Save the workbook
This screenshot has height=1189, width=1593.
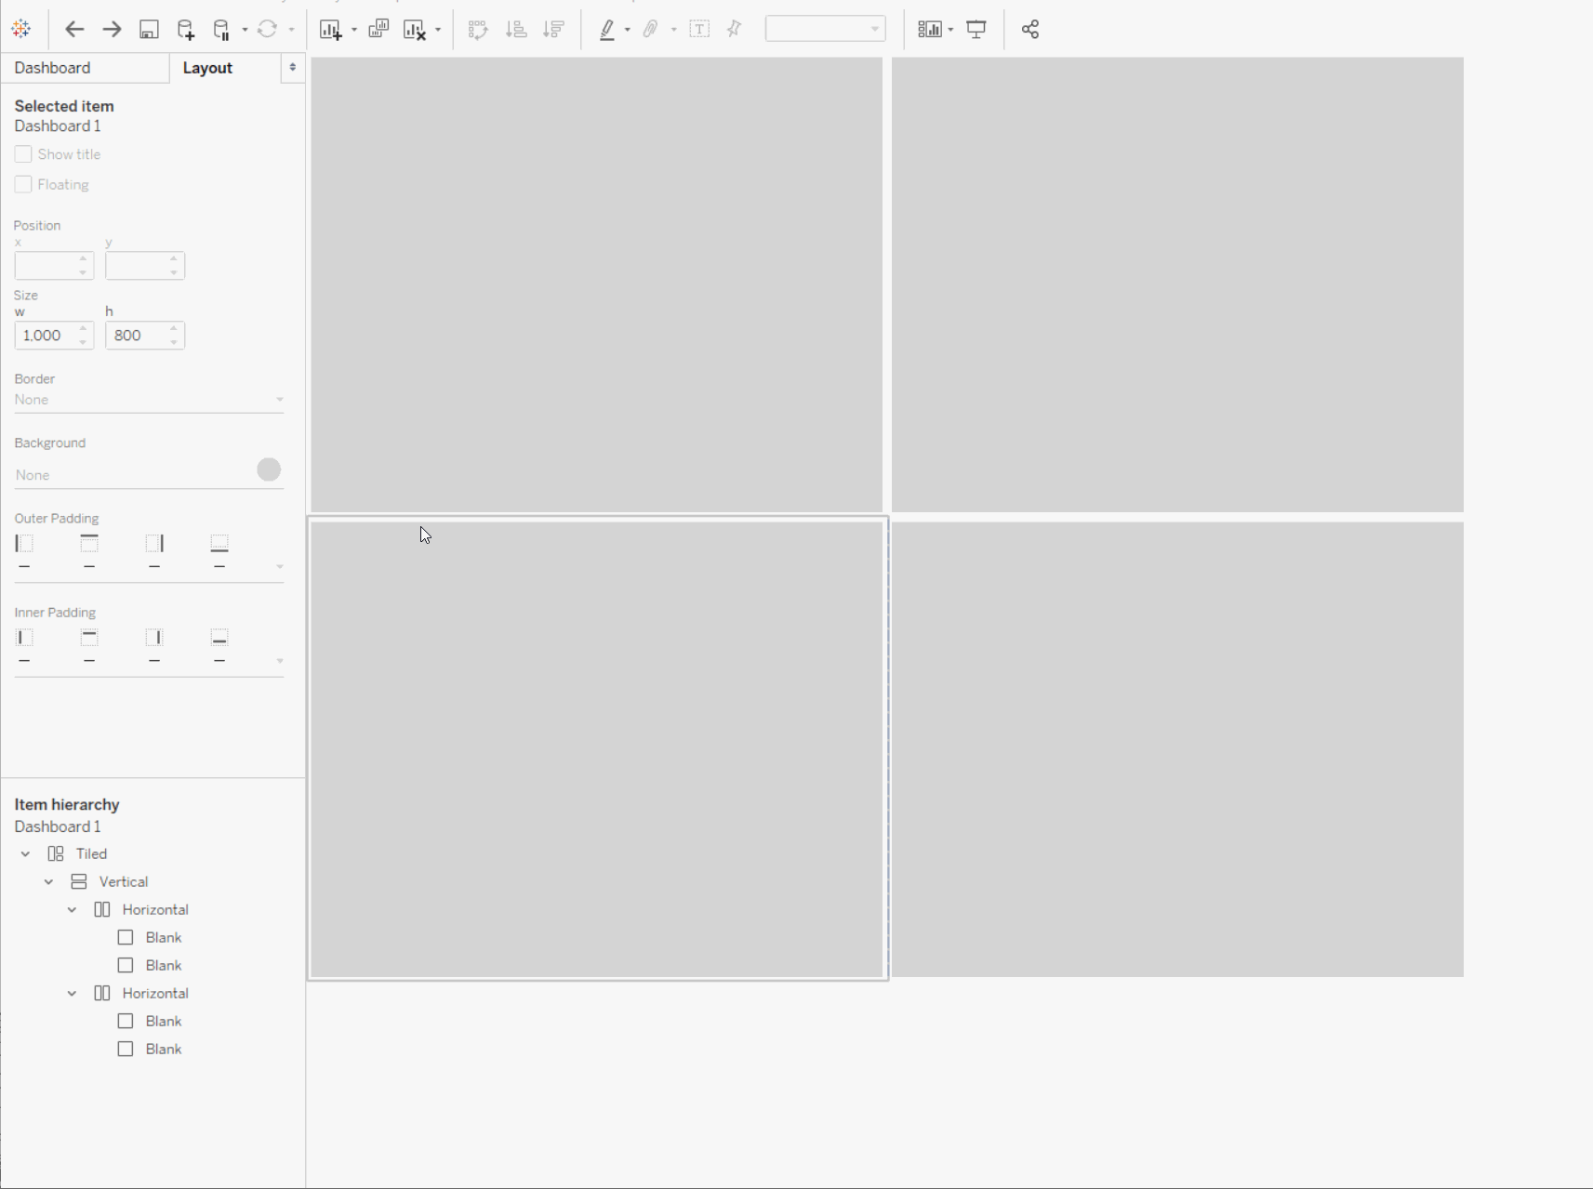(x=149, y=29)
